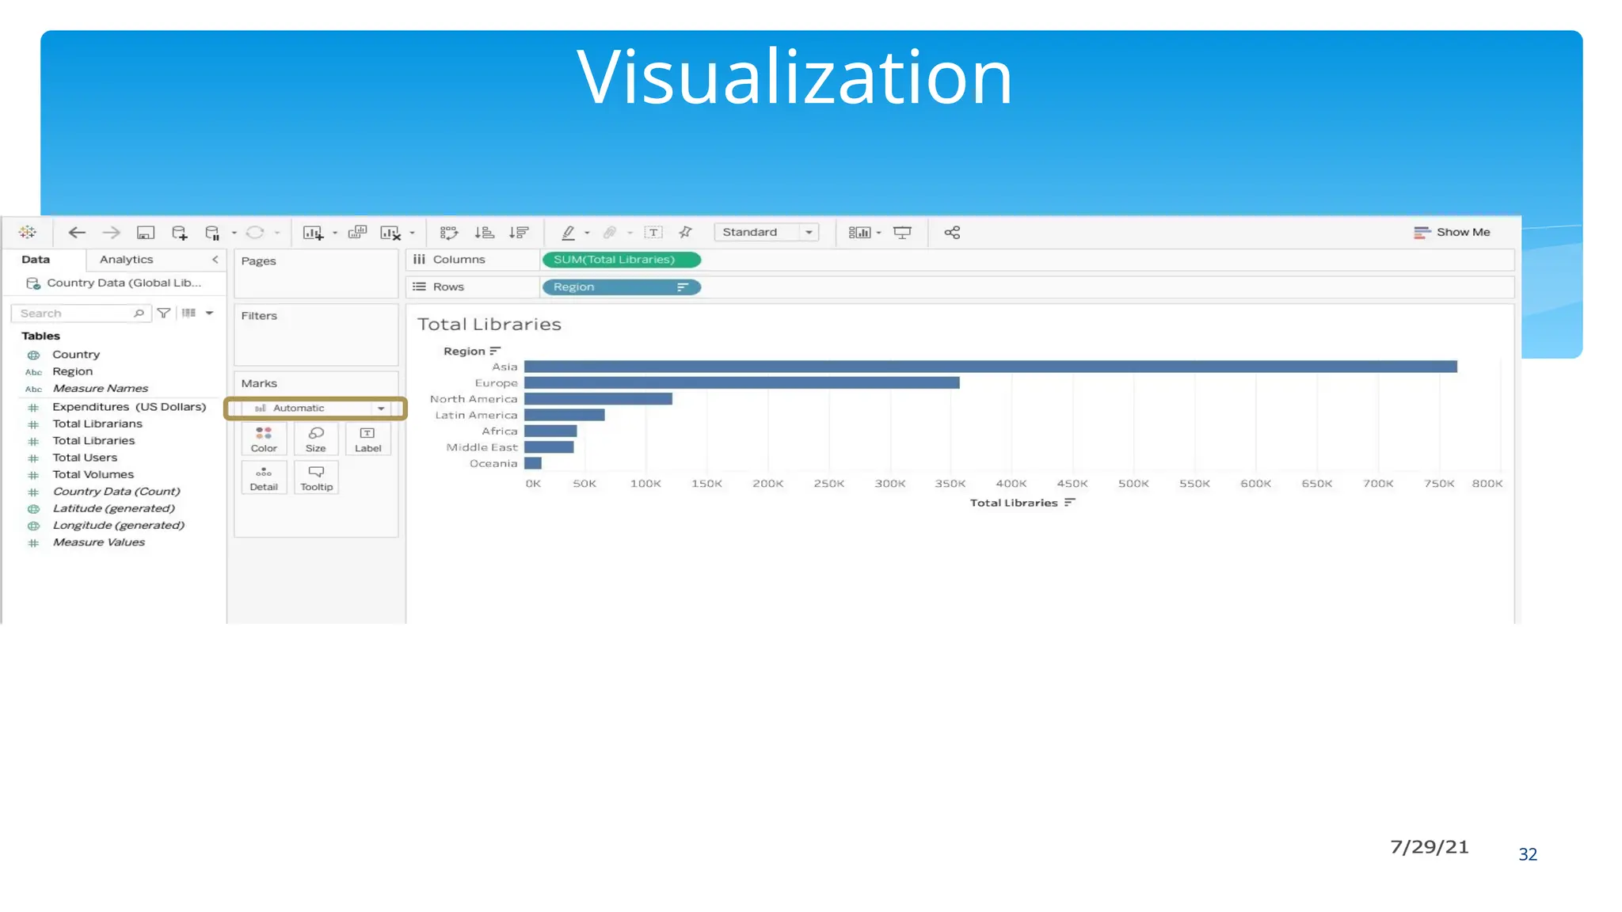Click the Color marks button
This screenshot has height=912, width=1622.
tap(264, 439)
